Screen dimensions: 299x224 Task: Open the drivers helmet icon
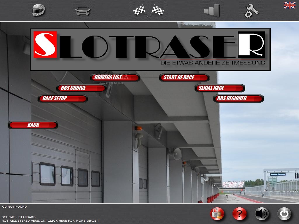pos(38,10)
